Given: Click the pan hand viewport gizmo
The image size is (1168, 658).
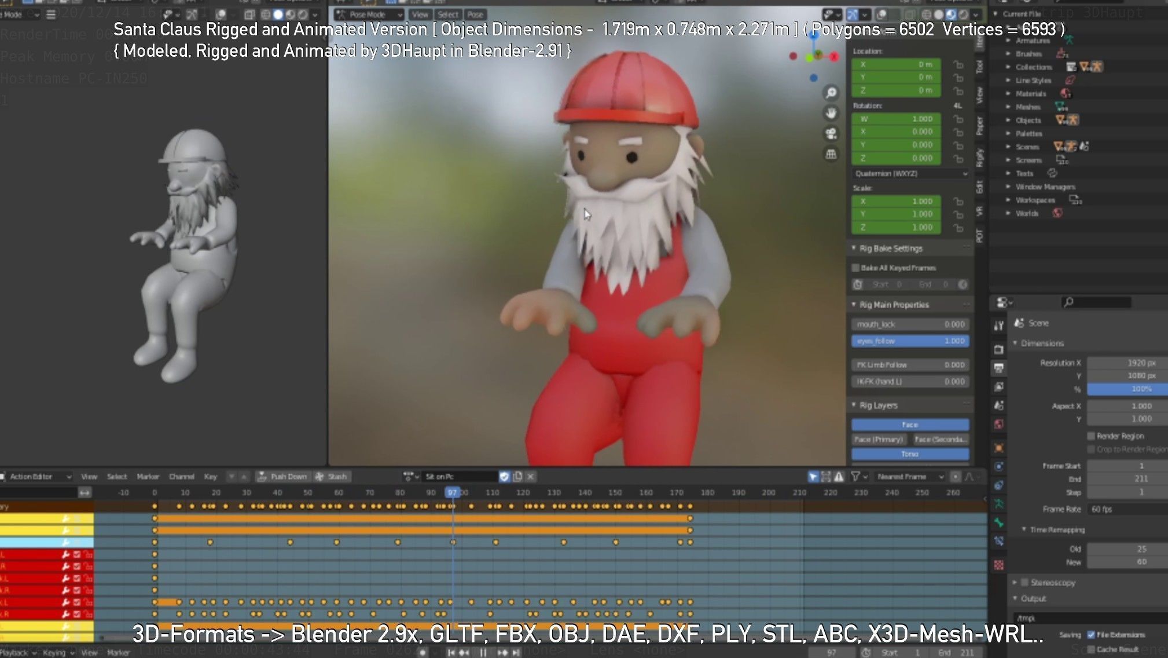Looking at the screenshot, I should [831, 113].
